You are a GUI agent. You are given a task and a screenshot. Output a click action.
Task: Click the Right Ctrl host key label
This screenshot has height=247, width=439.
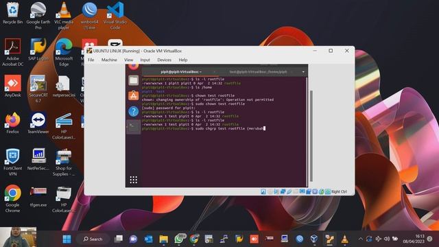(339, 191)
